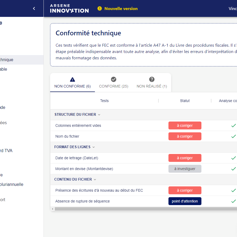Click 'à corriger' for Nom du fichier
Image resolution: width=237 pixels, height=237 pixels.
tap(185, 136)
